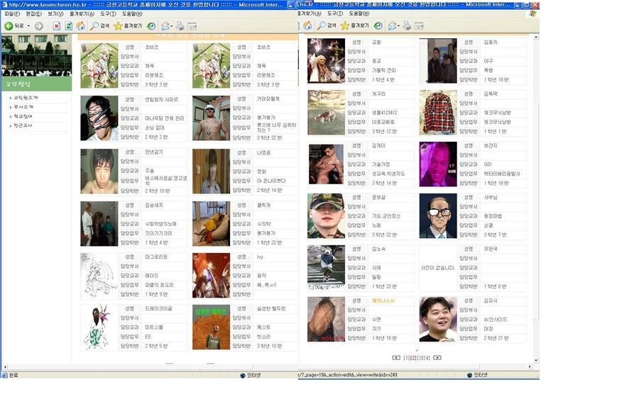Open the 파일(F) menu

pos(12,13)
